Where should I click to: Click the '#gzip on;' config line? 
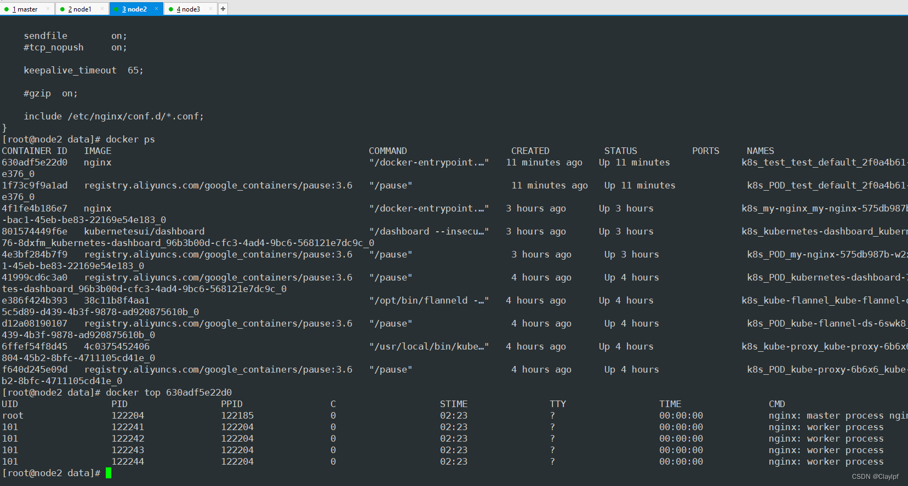point(50,93)
